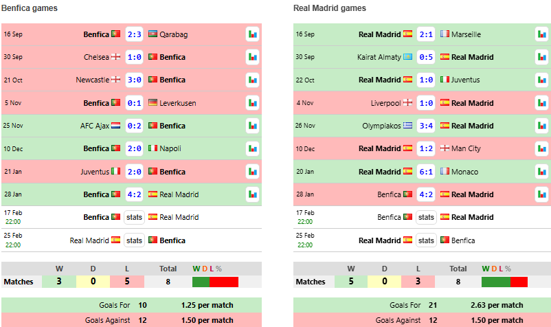Click chart icon for Real Madrid-Monaco game
Viewport: 551px width, 327px height.
point(541,172)
